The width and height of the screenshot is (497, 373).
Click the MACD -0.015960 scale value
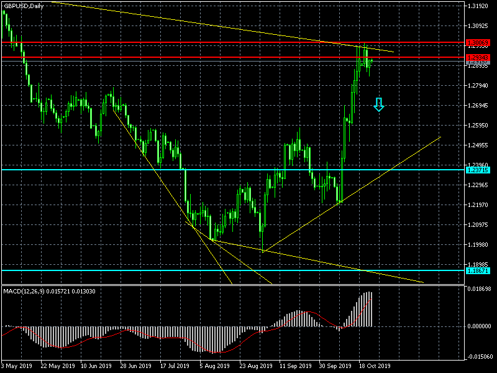tap(480, 356)
